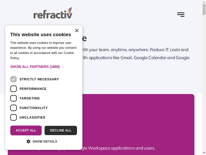Click the "This website uses cookies" heading

(41, 35)
